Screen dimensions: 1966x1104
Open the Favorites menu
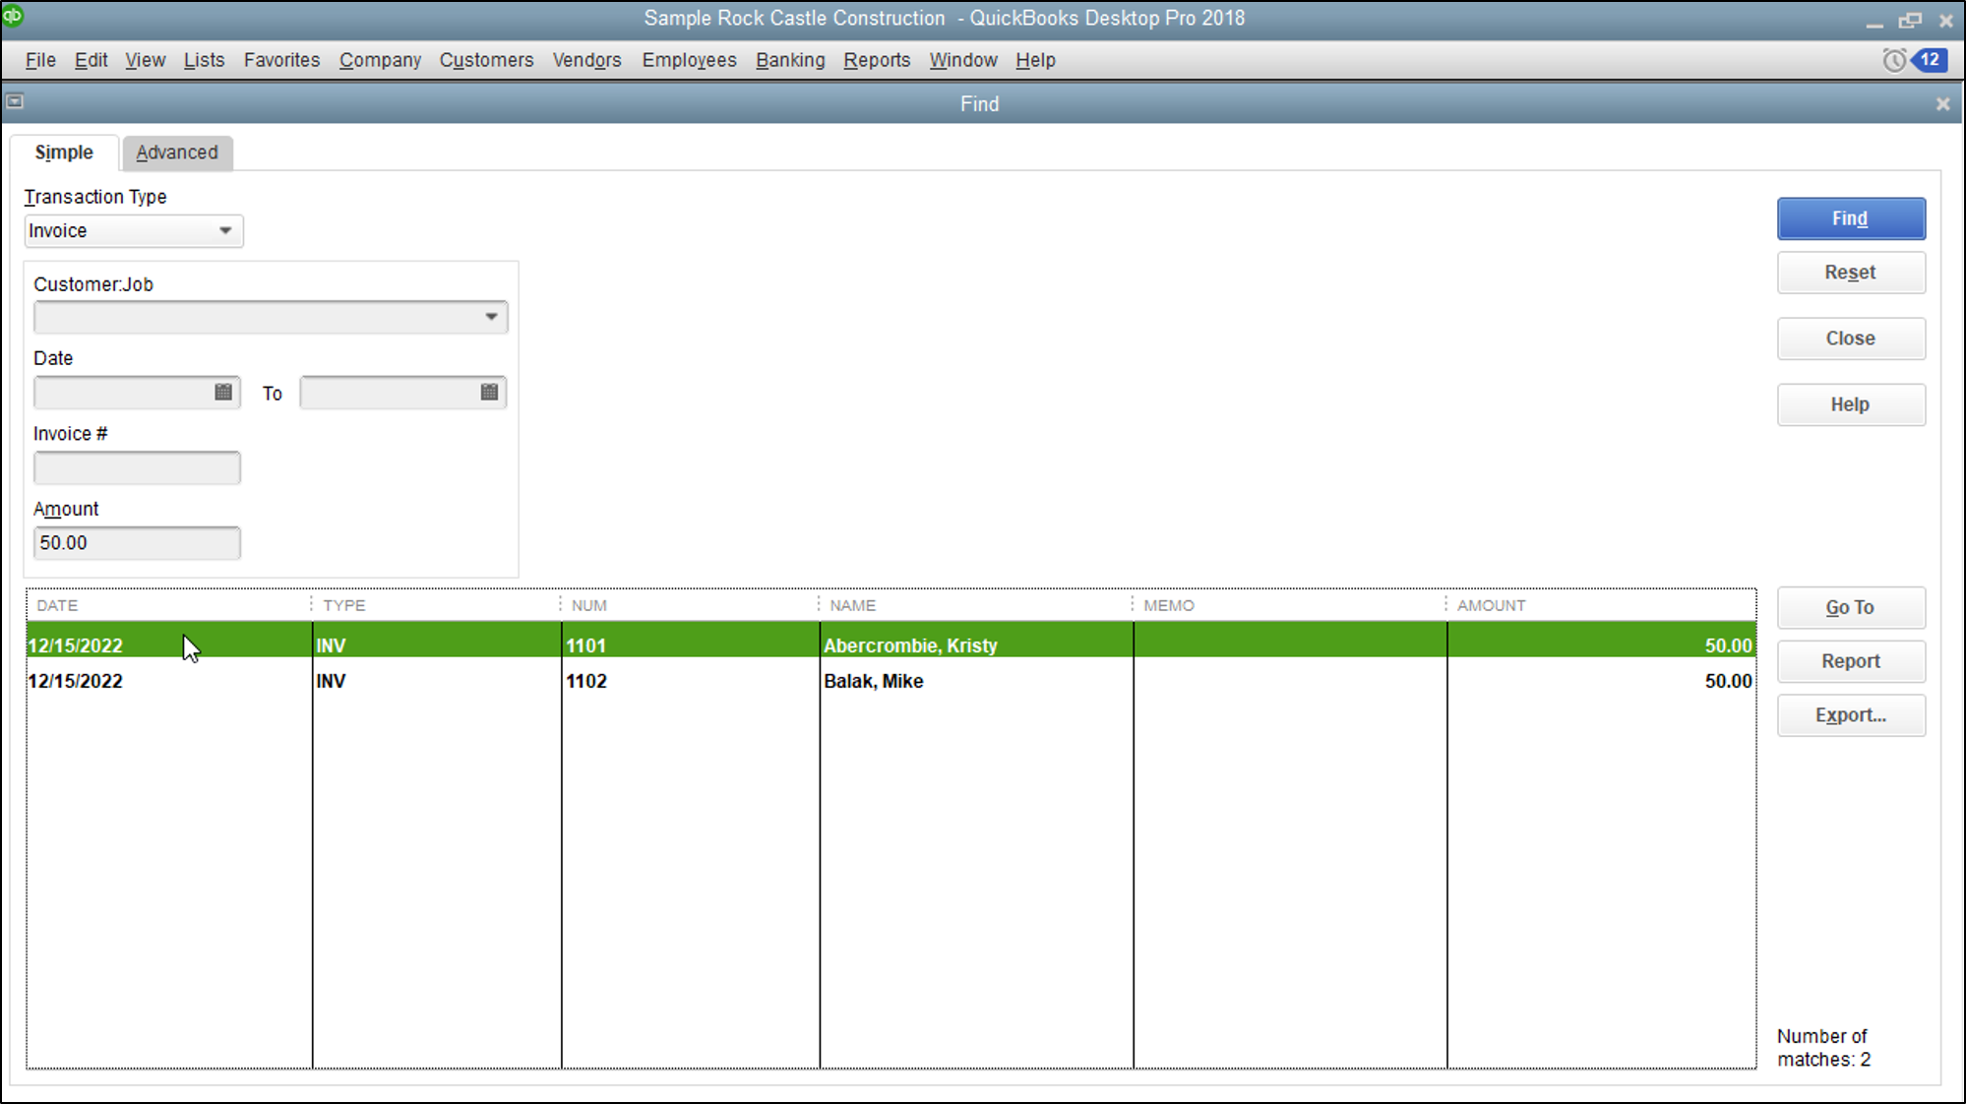(x=281, y=60)
